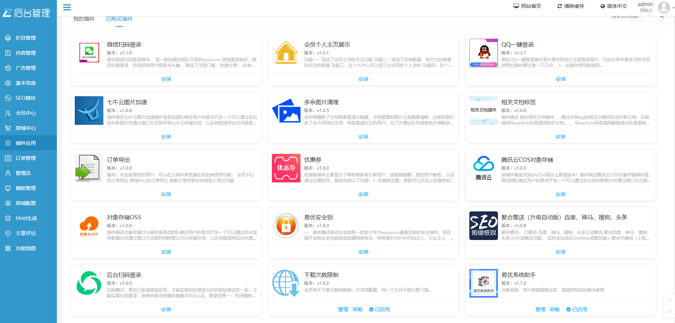Toggle 已启用 status on 下载次数限制 plugin

coord(380,309)
